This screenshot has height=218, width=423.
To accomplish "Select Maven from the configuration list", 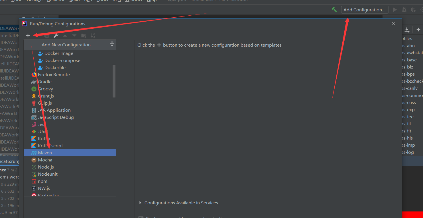I will point(45,153).
